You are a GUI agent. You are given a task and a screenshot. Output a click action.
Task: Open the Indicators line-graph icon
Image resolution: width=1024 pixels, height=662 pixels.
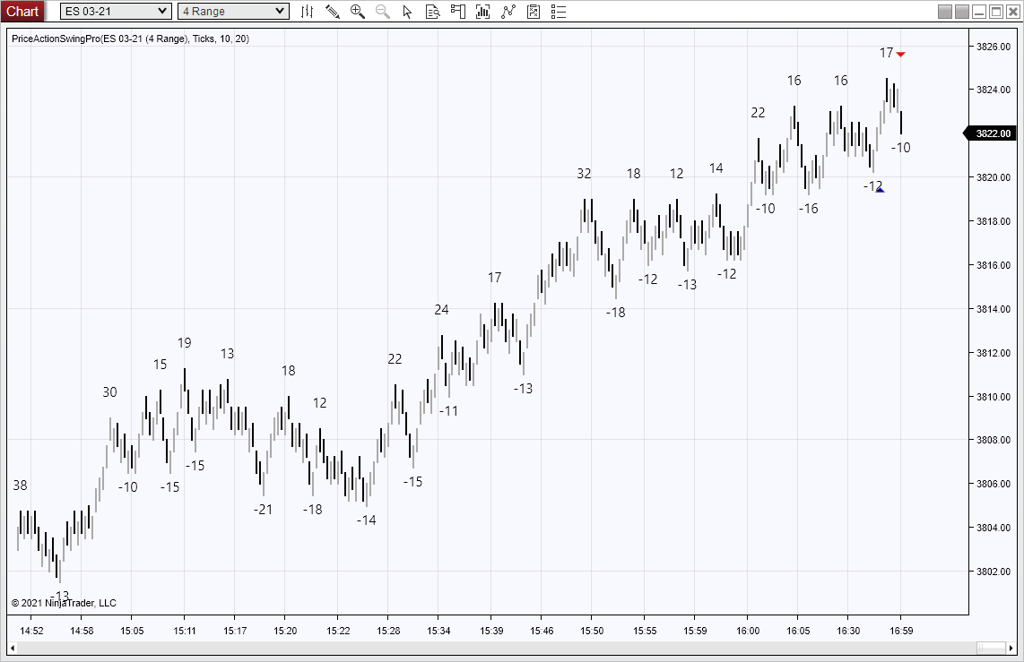[508, 11]
